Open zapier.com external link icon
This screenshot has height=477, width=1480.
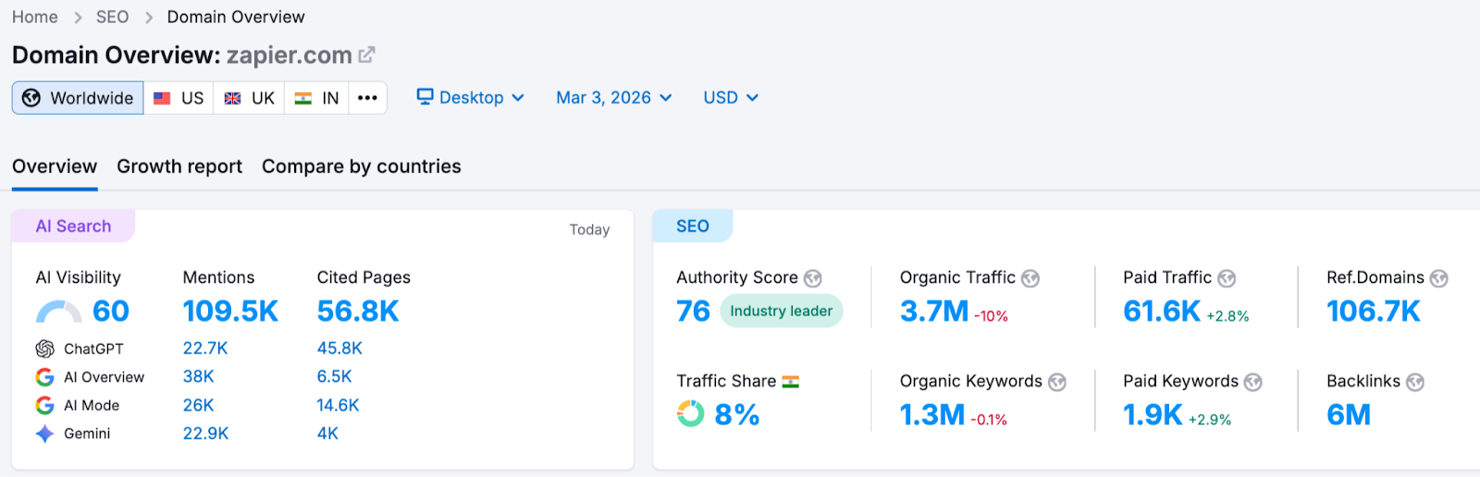[366, 55]
